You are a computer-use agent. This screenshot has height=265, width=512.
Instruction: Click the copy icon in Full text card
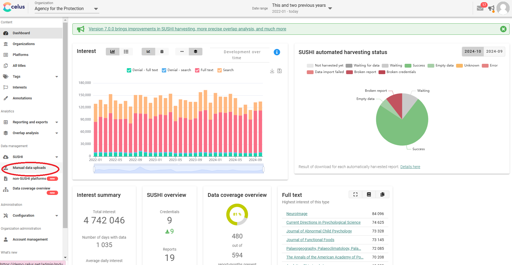(x=383, y=194)
